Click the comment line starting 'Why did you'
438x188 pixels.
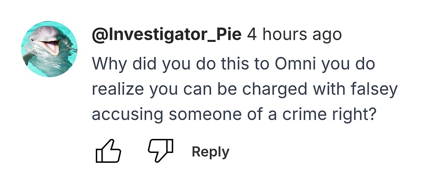pyautogui.click(x=233, y=64)
